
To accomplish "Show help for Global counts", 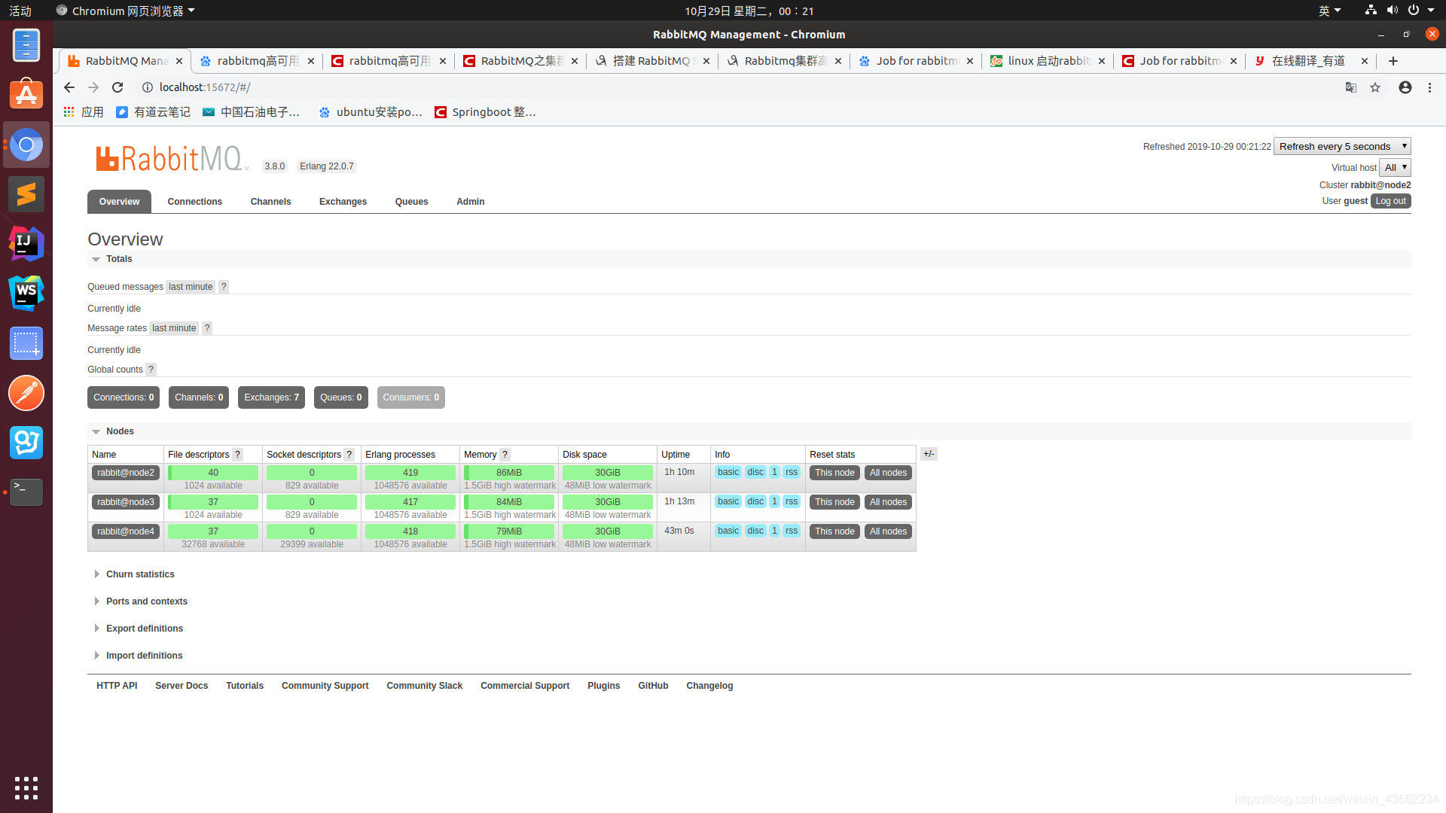I will click(x=151, y=370).
